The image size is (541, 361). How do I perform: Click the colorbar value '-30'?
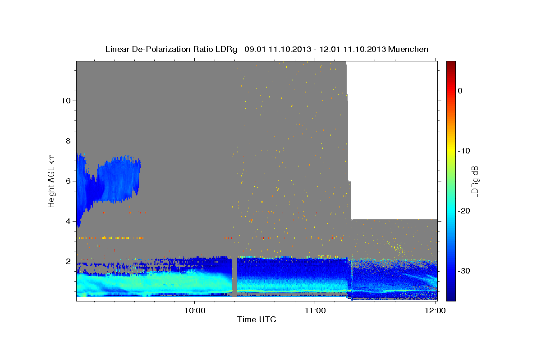point(464,271)
